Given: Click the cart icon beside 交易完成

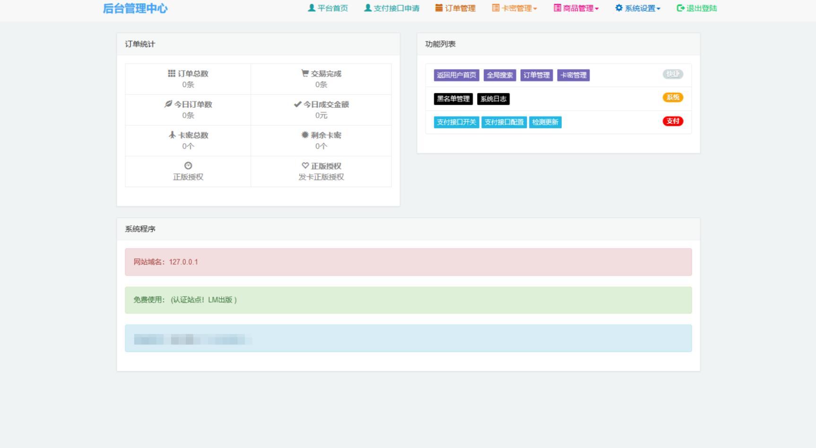Looking at the screenshot, I should coord(305,73).
